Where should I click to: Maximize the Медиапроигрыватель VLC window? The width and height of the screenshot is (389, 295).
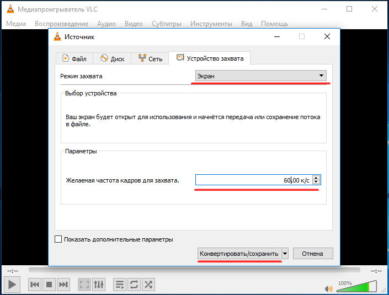pos(349,9)
